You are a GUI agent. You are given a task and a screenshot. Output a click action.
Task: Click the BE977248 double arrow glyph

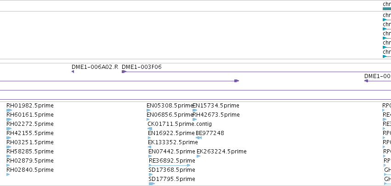pyautogui.click(x=198, y=138)
